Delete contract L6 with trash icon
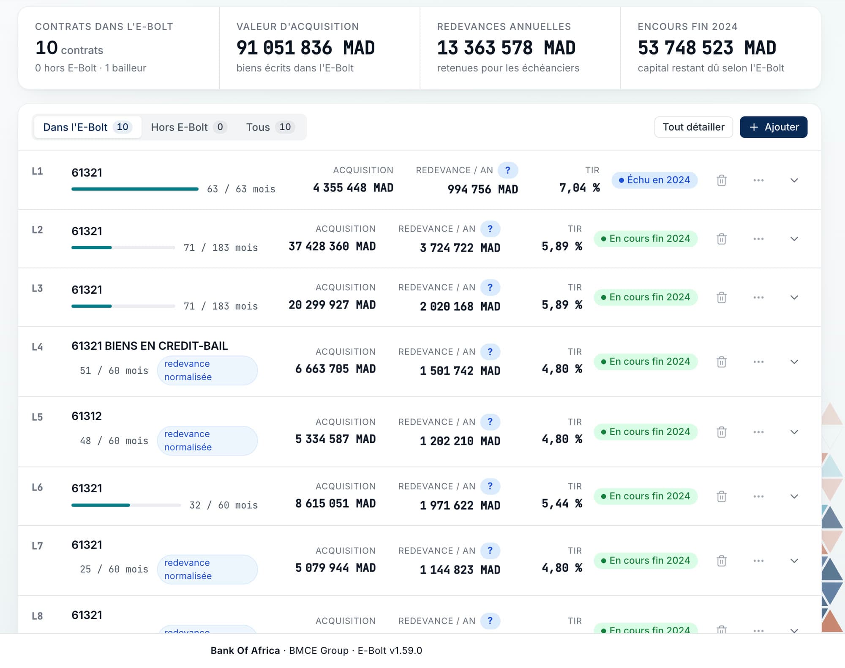 (x=721, y=496)
